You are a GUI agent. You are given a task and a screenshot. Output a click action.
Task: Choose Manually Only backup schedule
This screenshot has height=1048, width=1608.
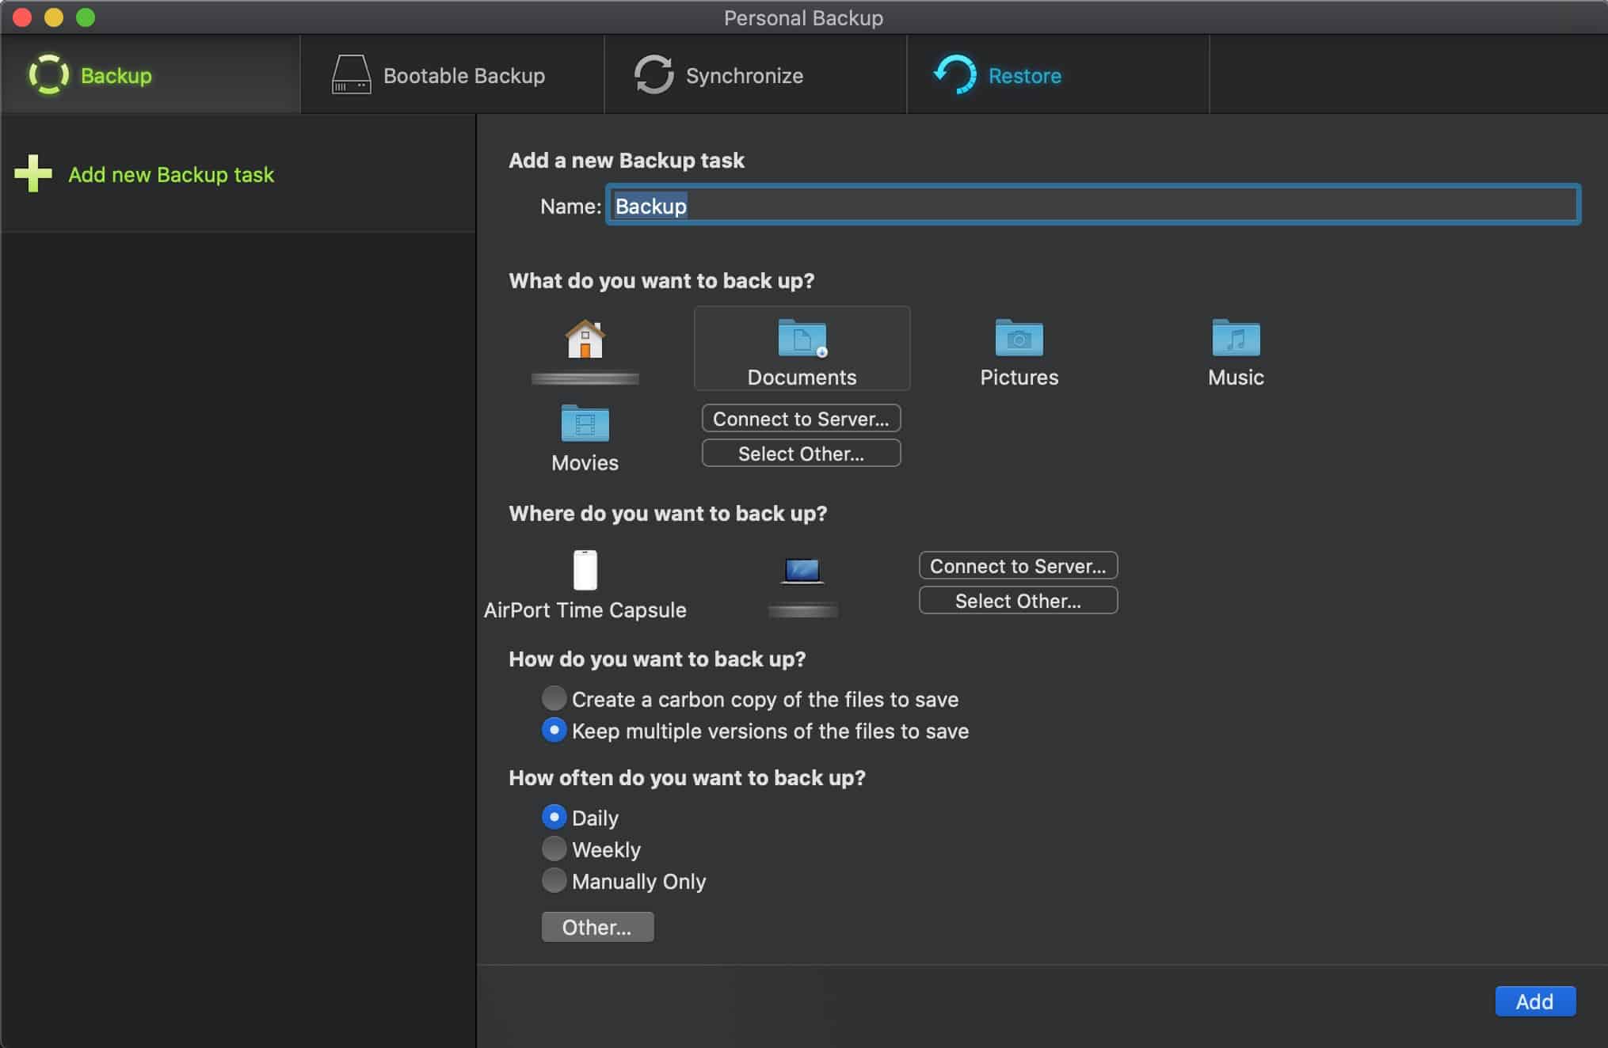554,880
